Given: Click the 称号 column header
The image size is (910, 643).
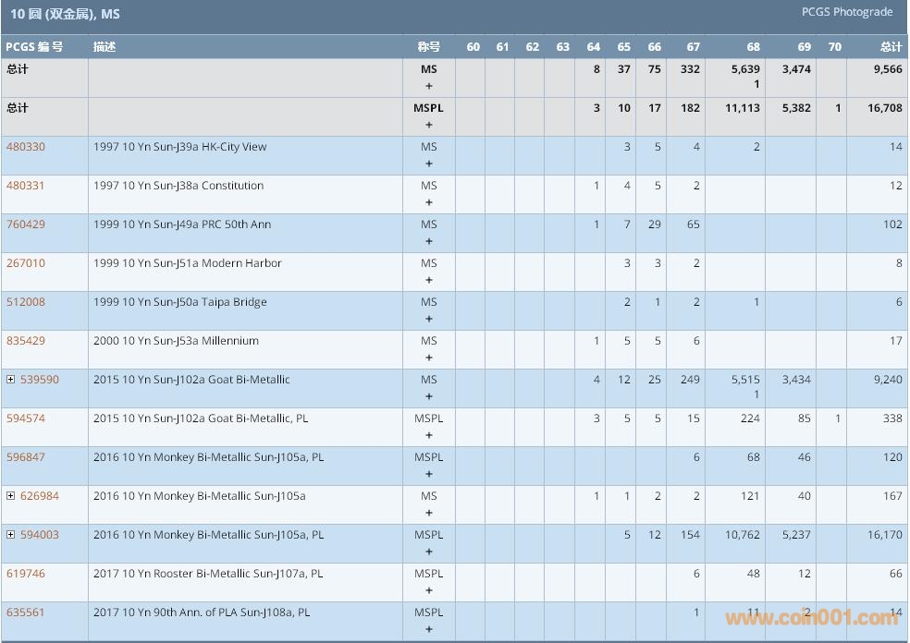Looking at the screenshot, I should [428, 47].
